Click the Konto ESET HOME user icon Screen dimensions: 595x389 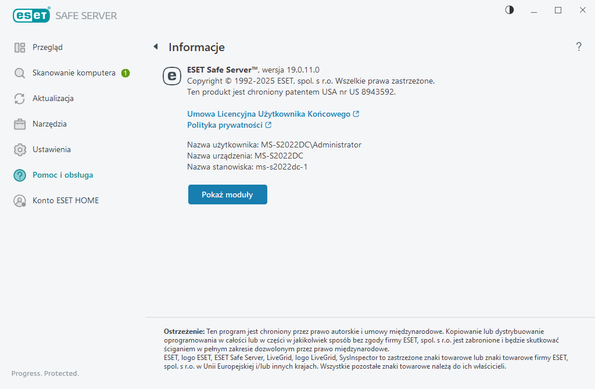(x=20, y=201)
